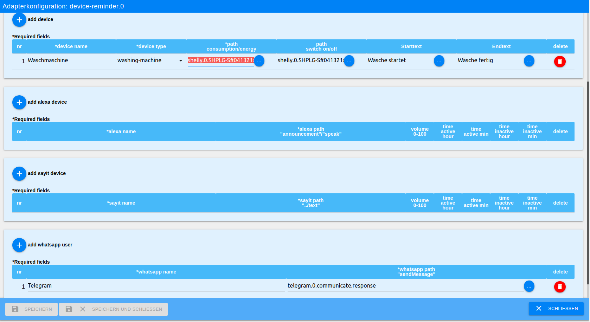Click the *device name column header
This screenshot has width=590, height=322.
point(71,46)
